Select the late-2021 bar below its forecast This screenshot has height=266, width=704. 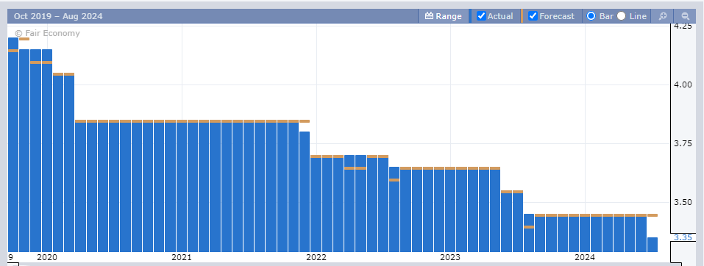coord(305,192)
